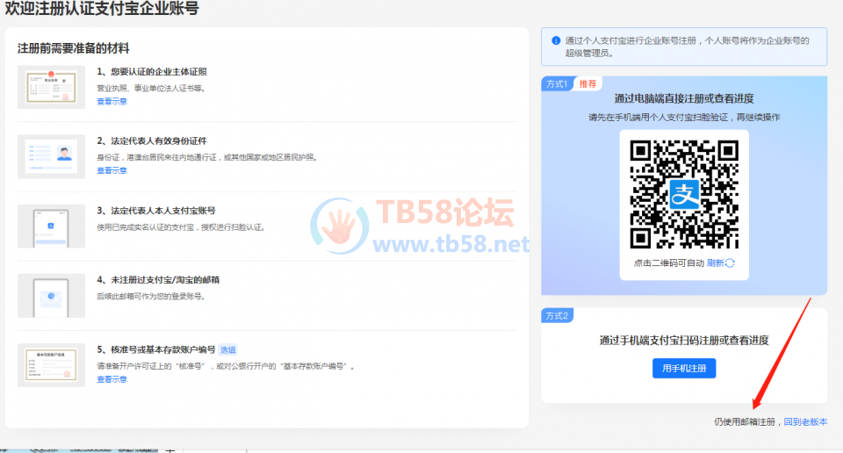843x453 pixels.
Task: Click the 通过手机端支付宝扫码注册或查看进度 title
Action: (x=684, y=340)
